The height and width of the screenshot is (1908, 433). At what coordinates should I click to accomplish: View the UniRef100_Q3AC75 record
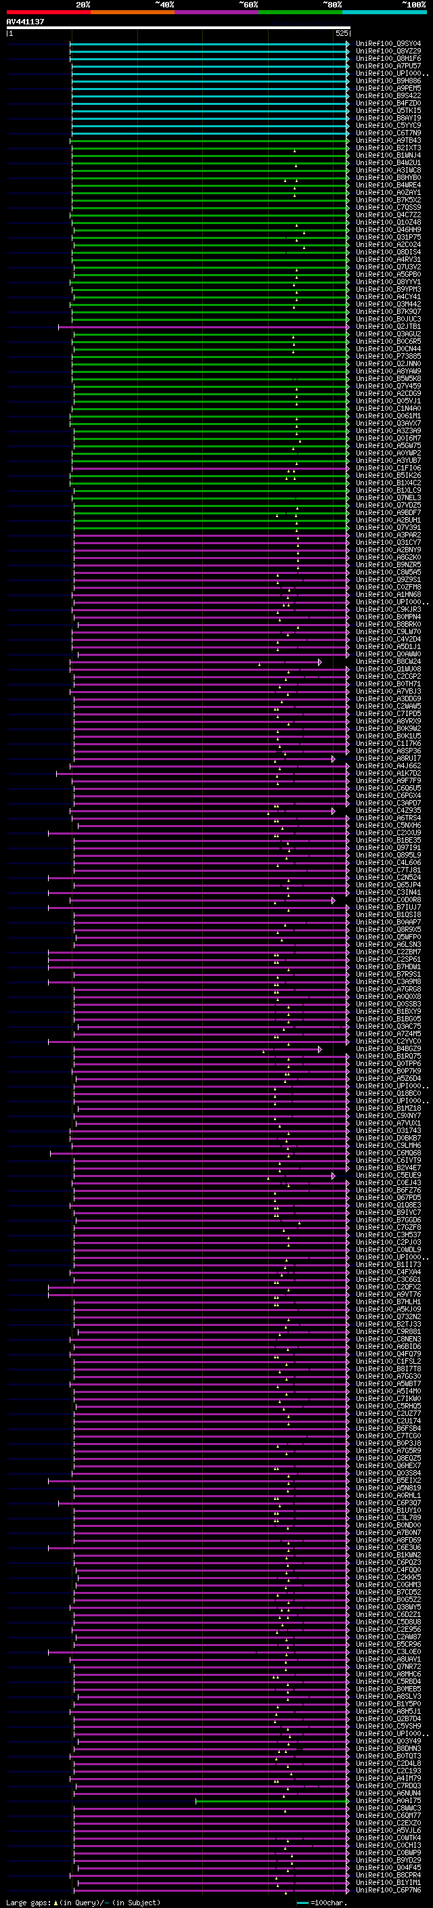coord(388,1027)
